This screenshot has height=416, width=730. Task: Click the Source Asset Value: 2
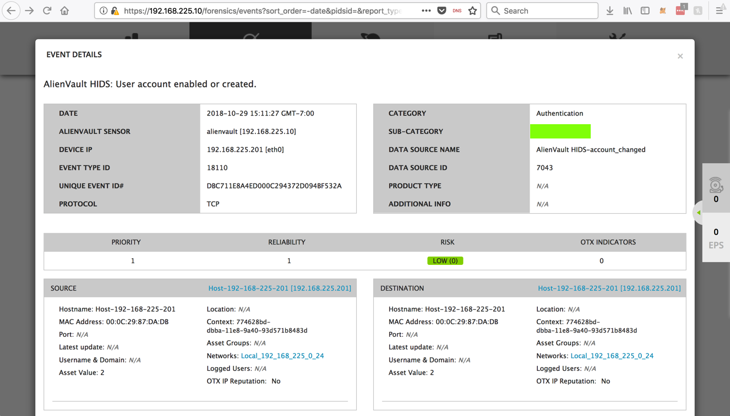81,372
